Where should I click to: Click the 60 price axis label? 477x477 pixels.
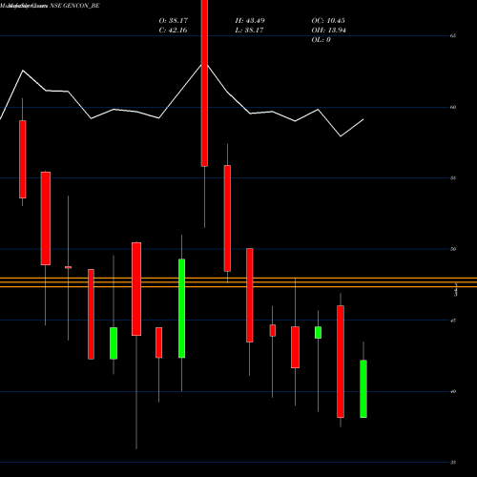[453, 107]
